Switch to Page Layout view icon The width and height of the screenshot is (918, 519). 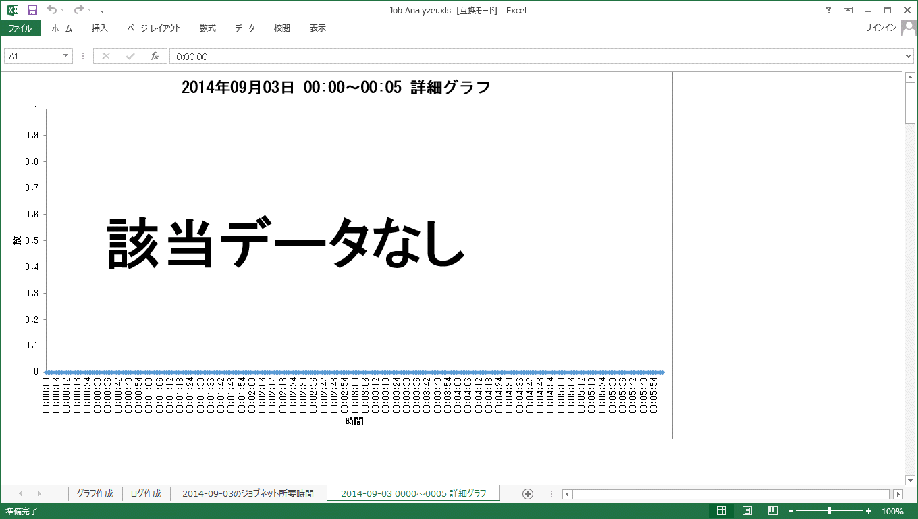pos(747,511)
